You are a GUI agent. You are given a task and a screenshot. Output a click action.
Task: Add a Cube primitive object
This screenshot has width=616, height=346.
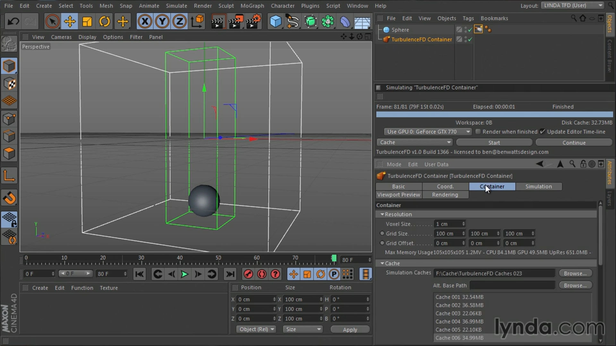click(275, 21)
